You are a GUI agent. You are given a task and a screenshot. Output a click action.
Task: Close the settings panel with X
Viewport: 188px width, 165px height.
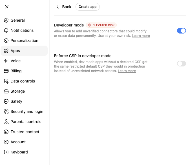coord(7,7)
